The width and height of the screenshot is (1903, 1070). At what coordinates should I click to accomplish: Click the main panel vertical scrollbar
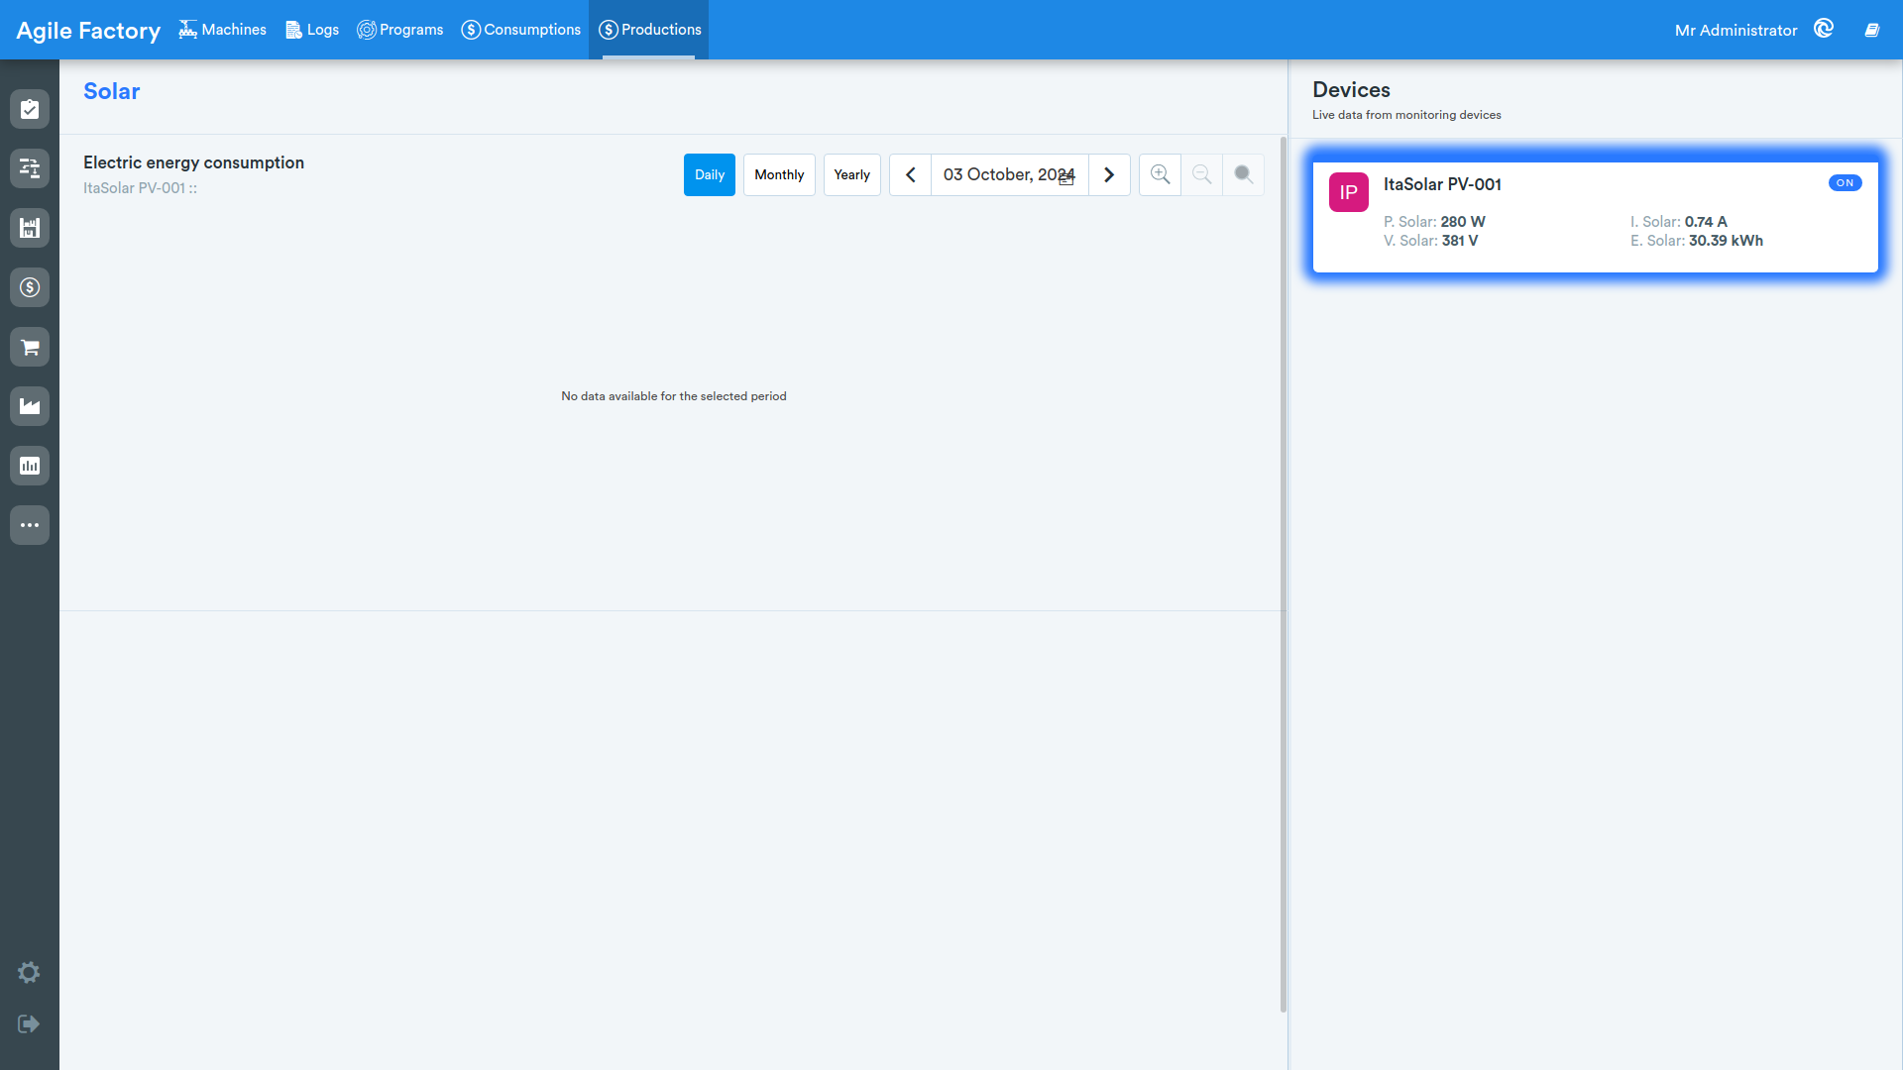pyautogui.click(x=1284, y=575)
